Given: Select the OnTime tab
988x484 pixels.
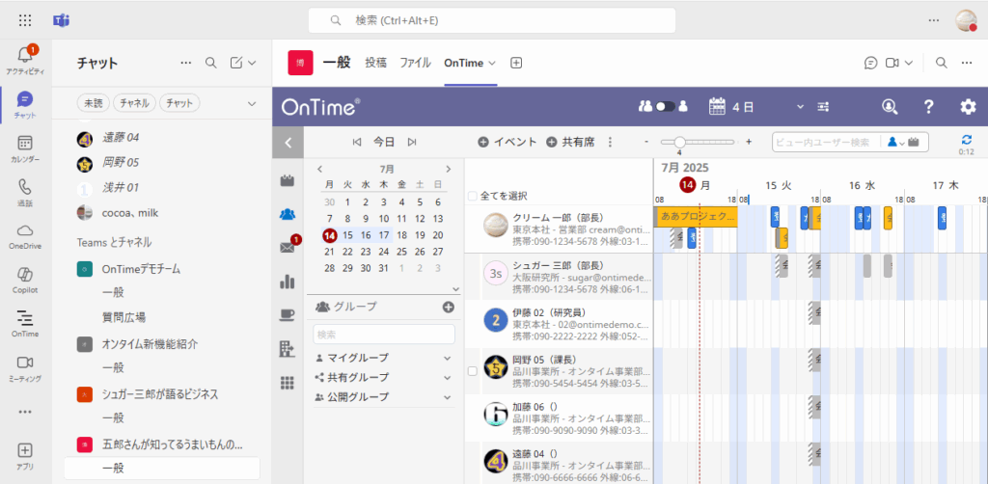Looking at the screenshot, I should click(x=464, y=63).
